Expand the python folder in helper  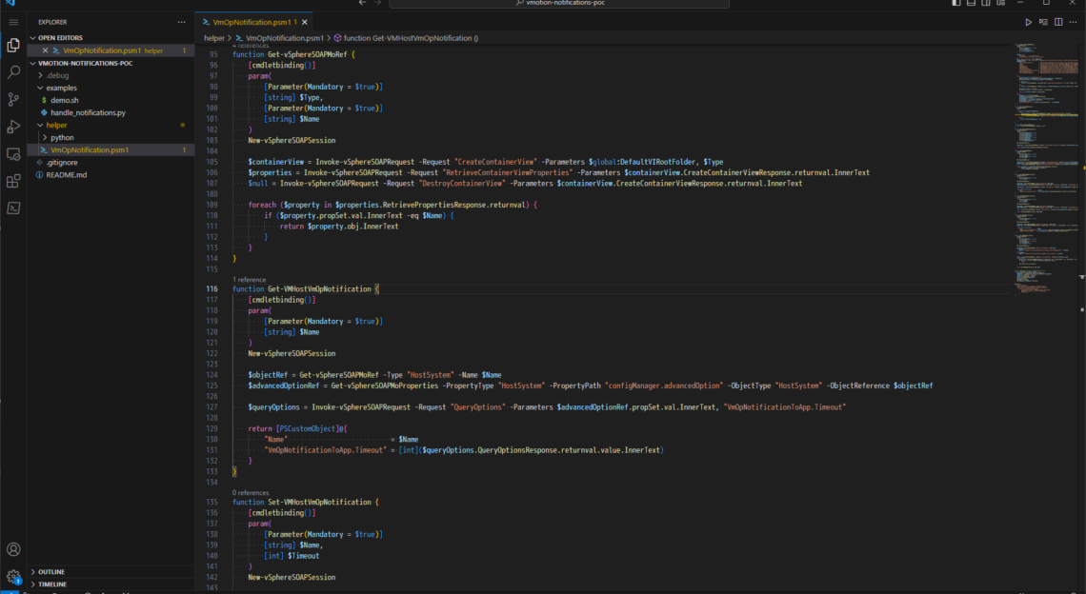click(x=62, y=137)
